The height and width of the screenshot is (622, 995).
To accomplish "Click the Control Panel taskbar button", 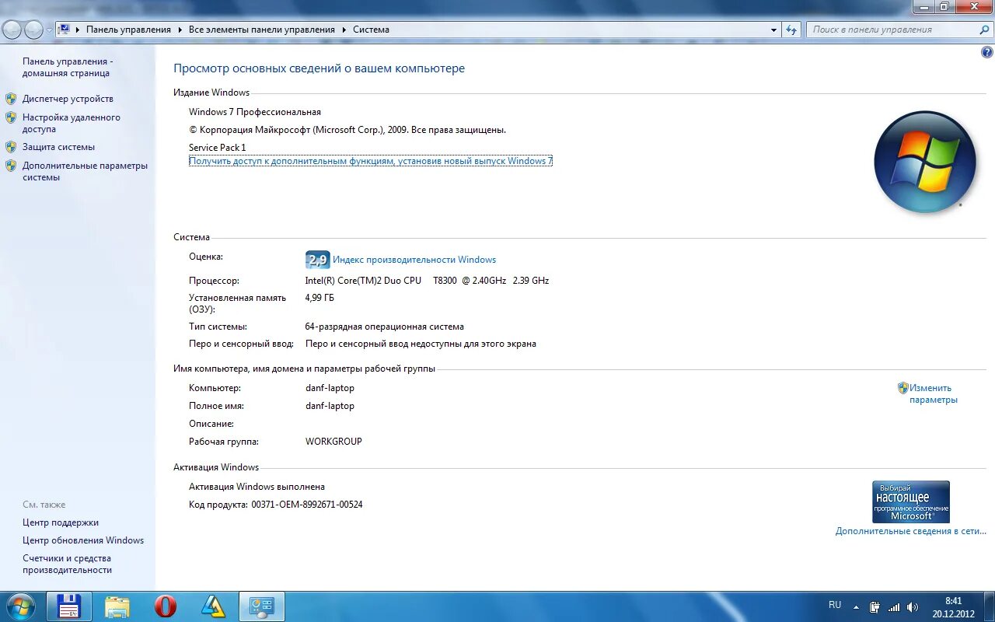I will coord(262,606).
